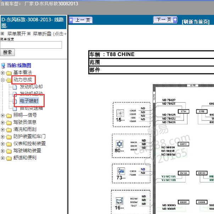Click the cooling fan icon of group 15--
The image size is (214, 214).
[x=120, y=113]
